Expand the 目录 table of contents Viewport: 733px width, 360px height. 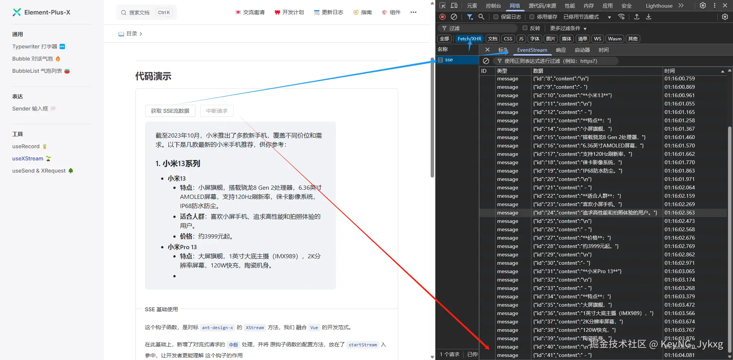point(131,34)
